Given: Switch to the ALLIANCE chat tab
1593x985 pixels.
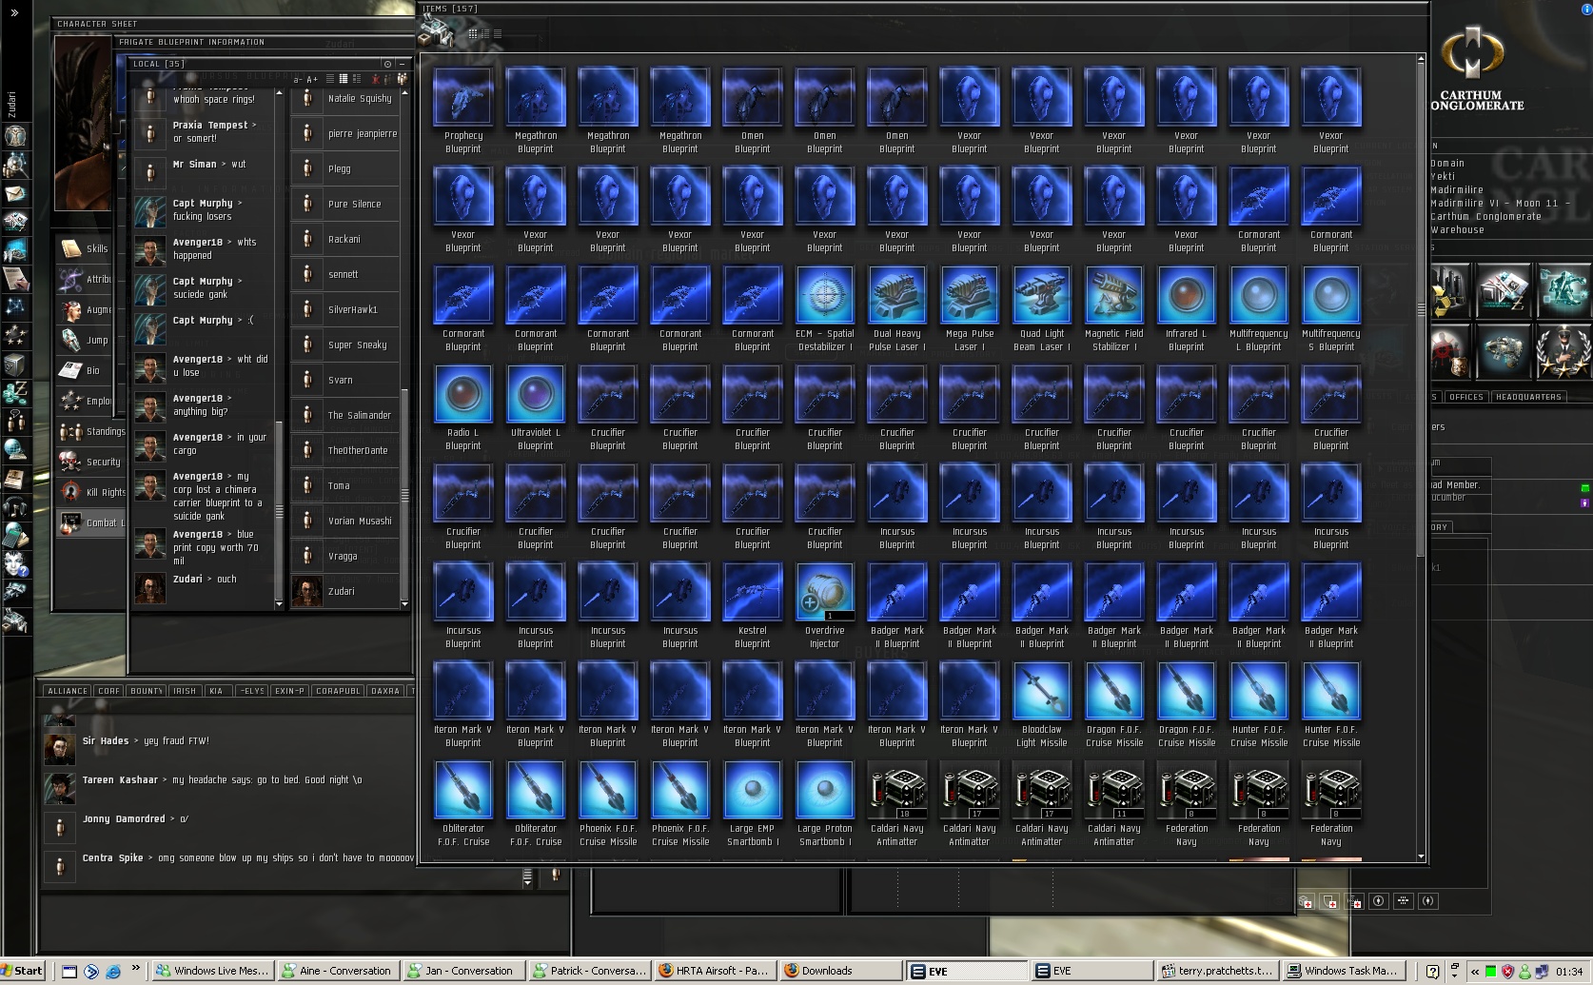Looking at the screenshot, I should point(68,691).
